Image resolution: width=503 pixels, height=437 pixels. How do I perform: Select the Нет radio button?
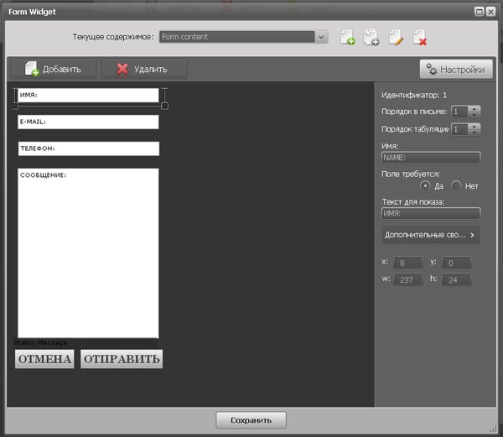(457, 185)
